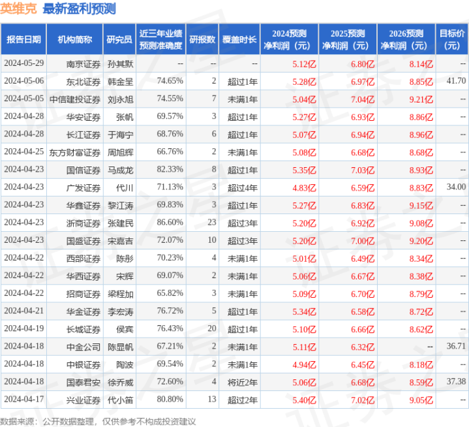Click researcher name 刘永旭

[121, 99]
